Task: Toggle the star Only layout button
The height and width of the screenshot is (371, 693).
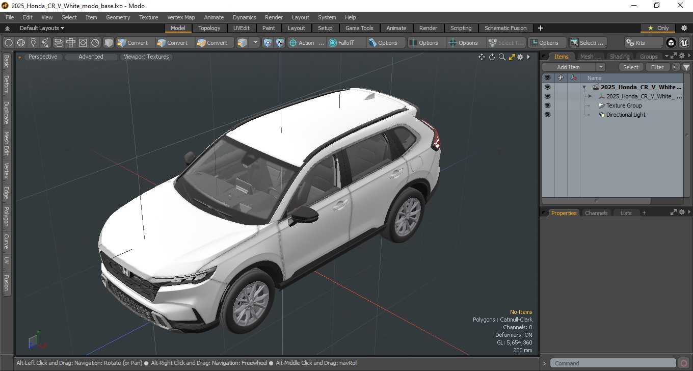Action: [658, 28]
